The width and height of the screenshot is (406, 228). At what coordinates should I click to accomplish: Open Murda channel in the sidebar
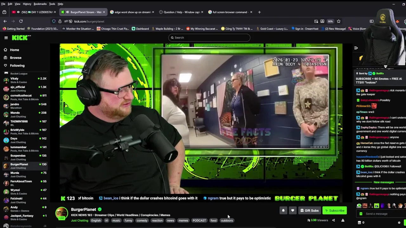click(24, 174)
